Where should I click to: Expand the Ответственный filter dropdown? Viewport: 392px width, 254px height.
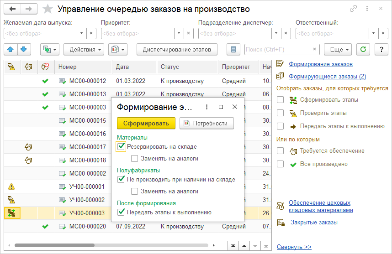pyautogui.click(x=373, y=33)
